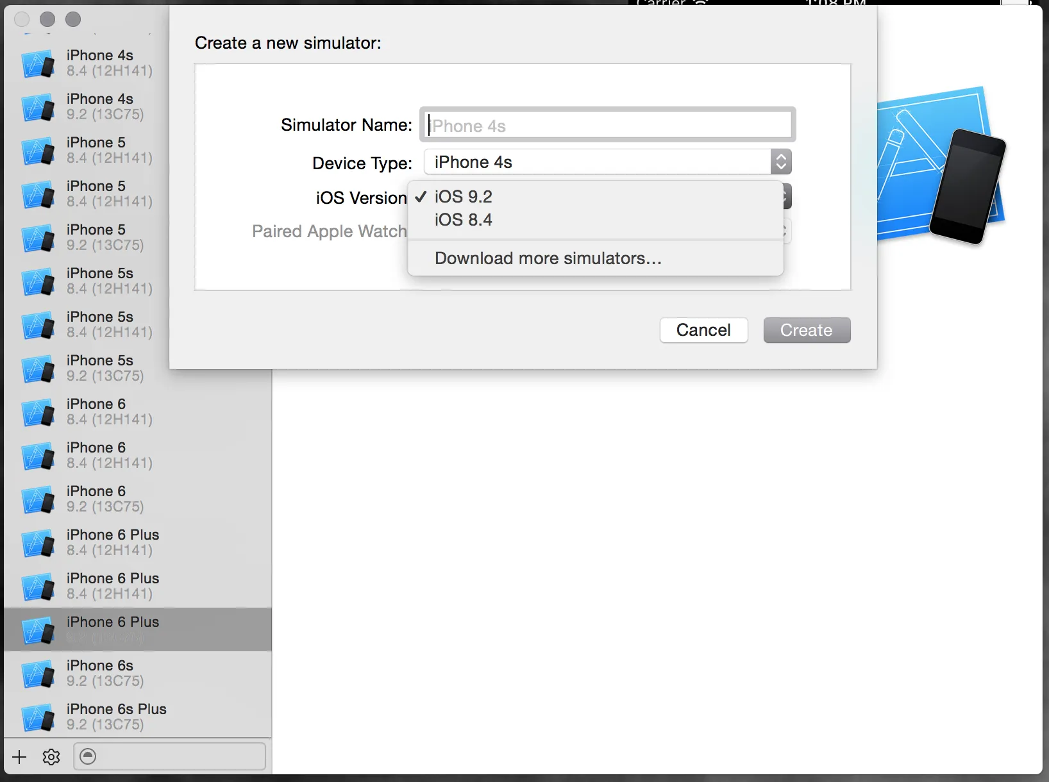The image size is (1049, 782).
Task: Focus the sidebar filter field
Action: 169,756
